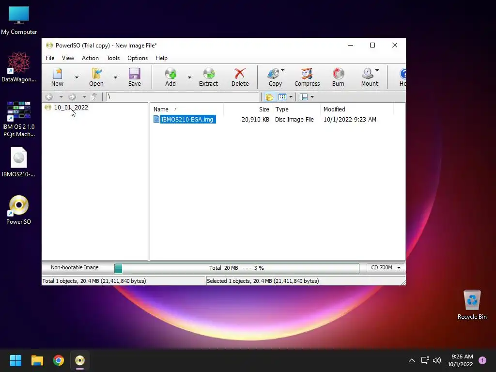The width and height of the screenshot is (496, 372).
Task: Click the Up one level icon
Action: pyautogui.click(x=94, y=97)
